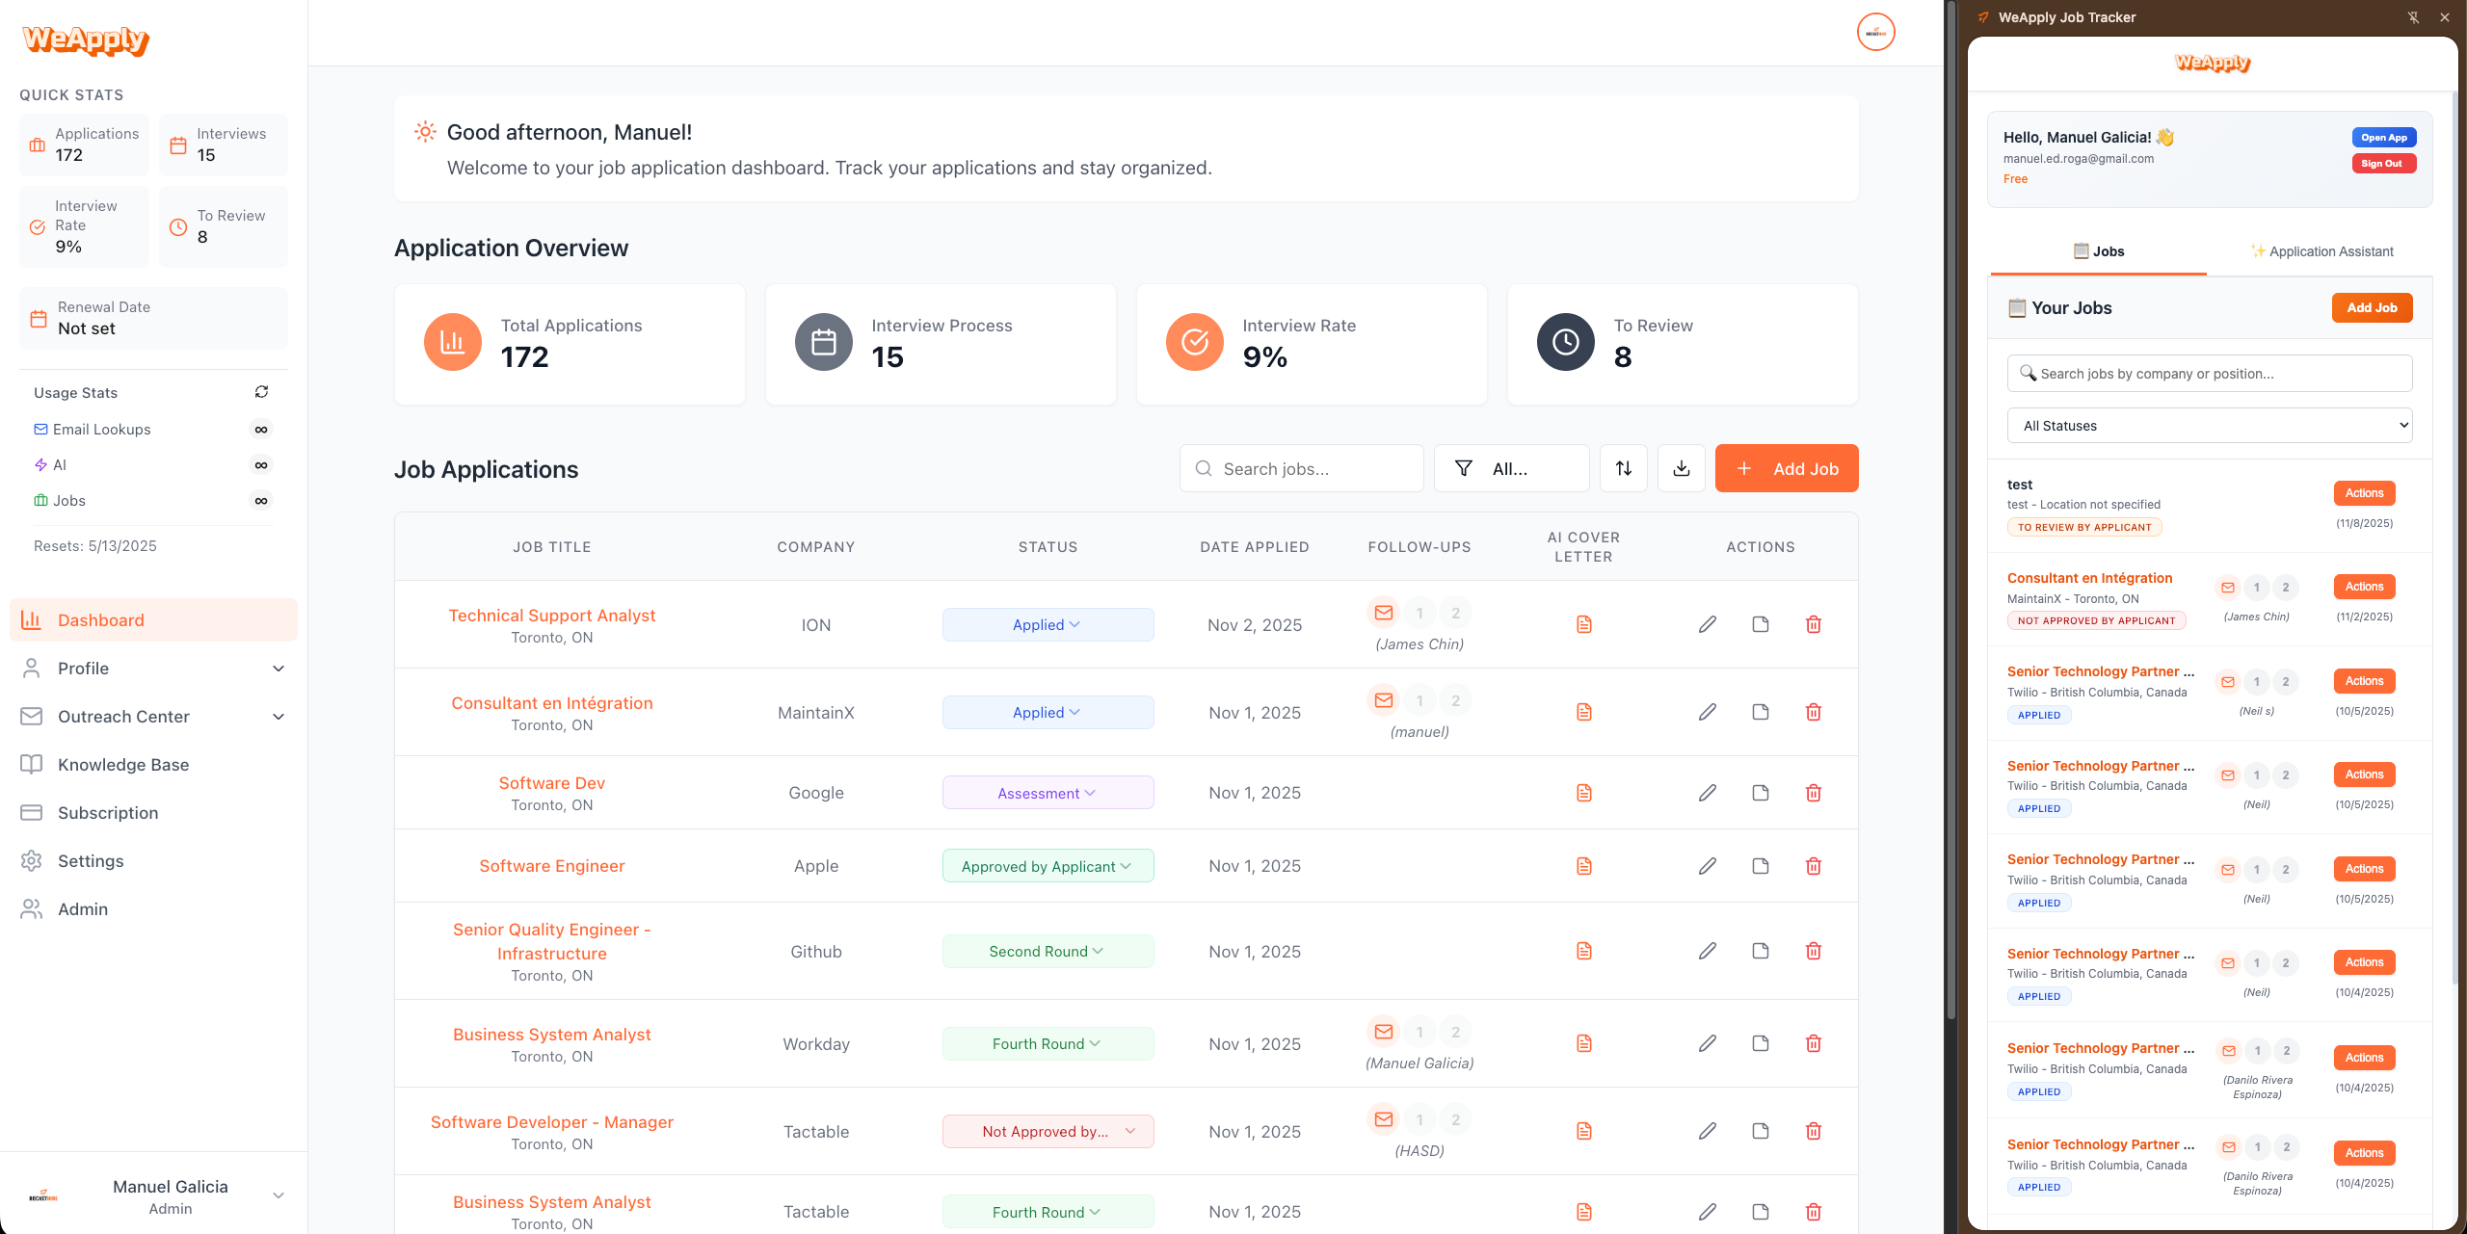
Task: Click the WeApply logo
Action: click(85, 39)
